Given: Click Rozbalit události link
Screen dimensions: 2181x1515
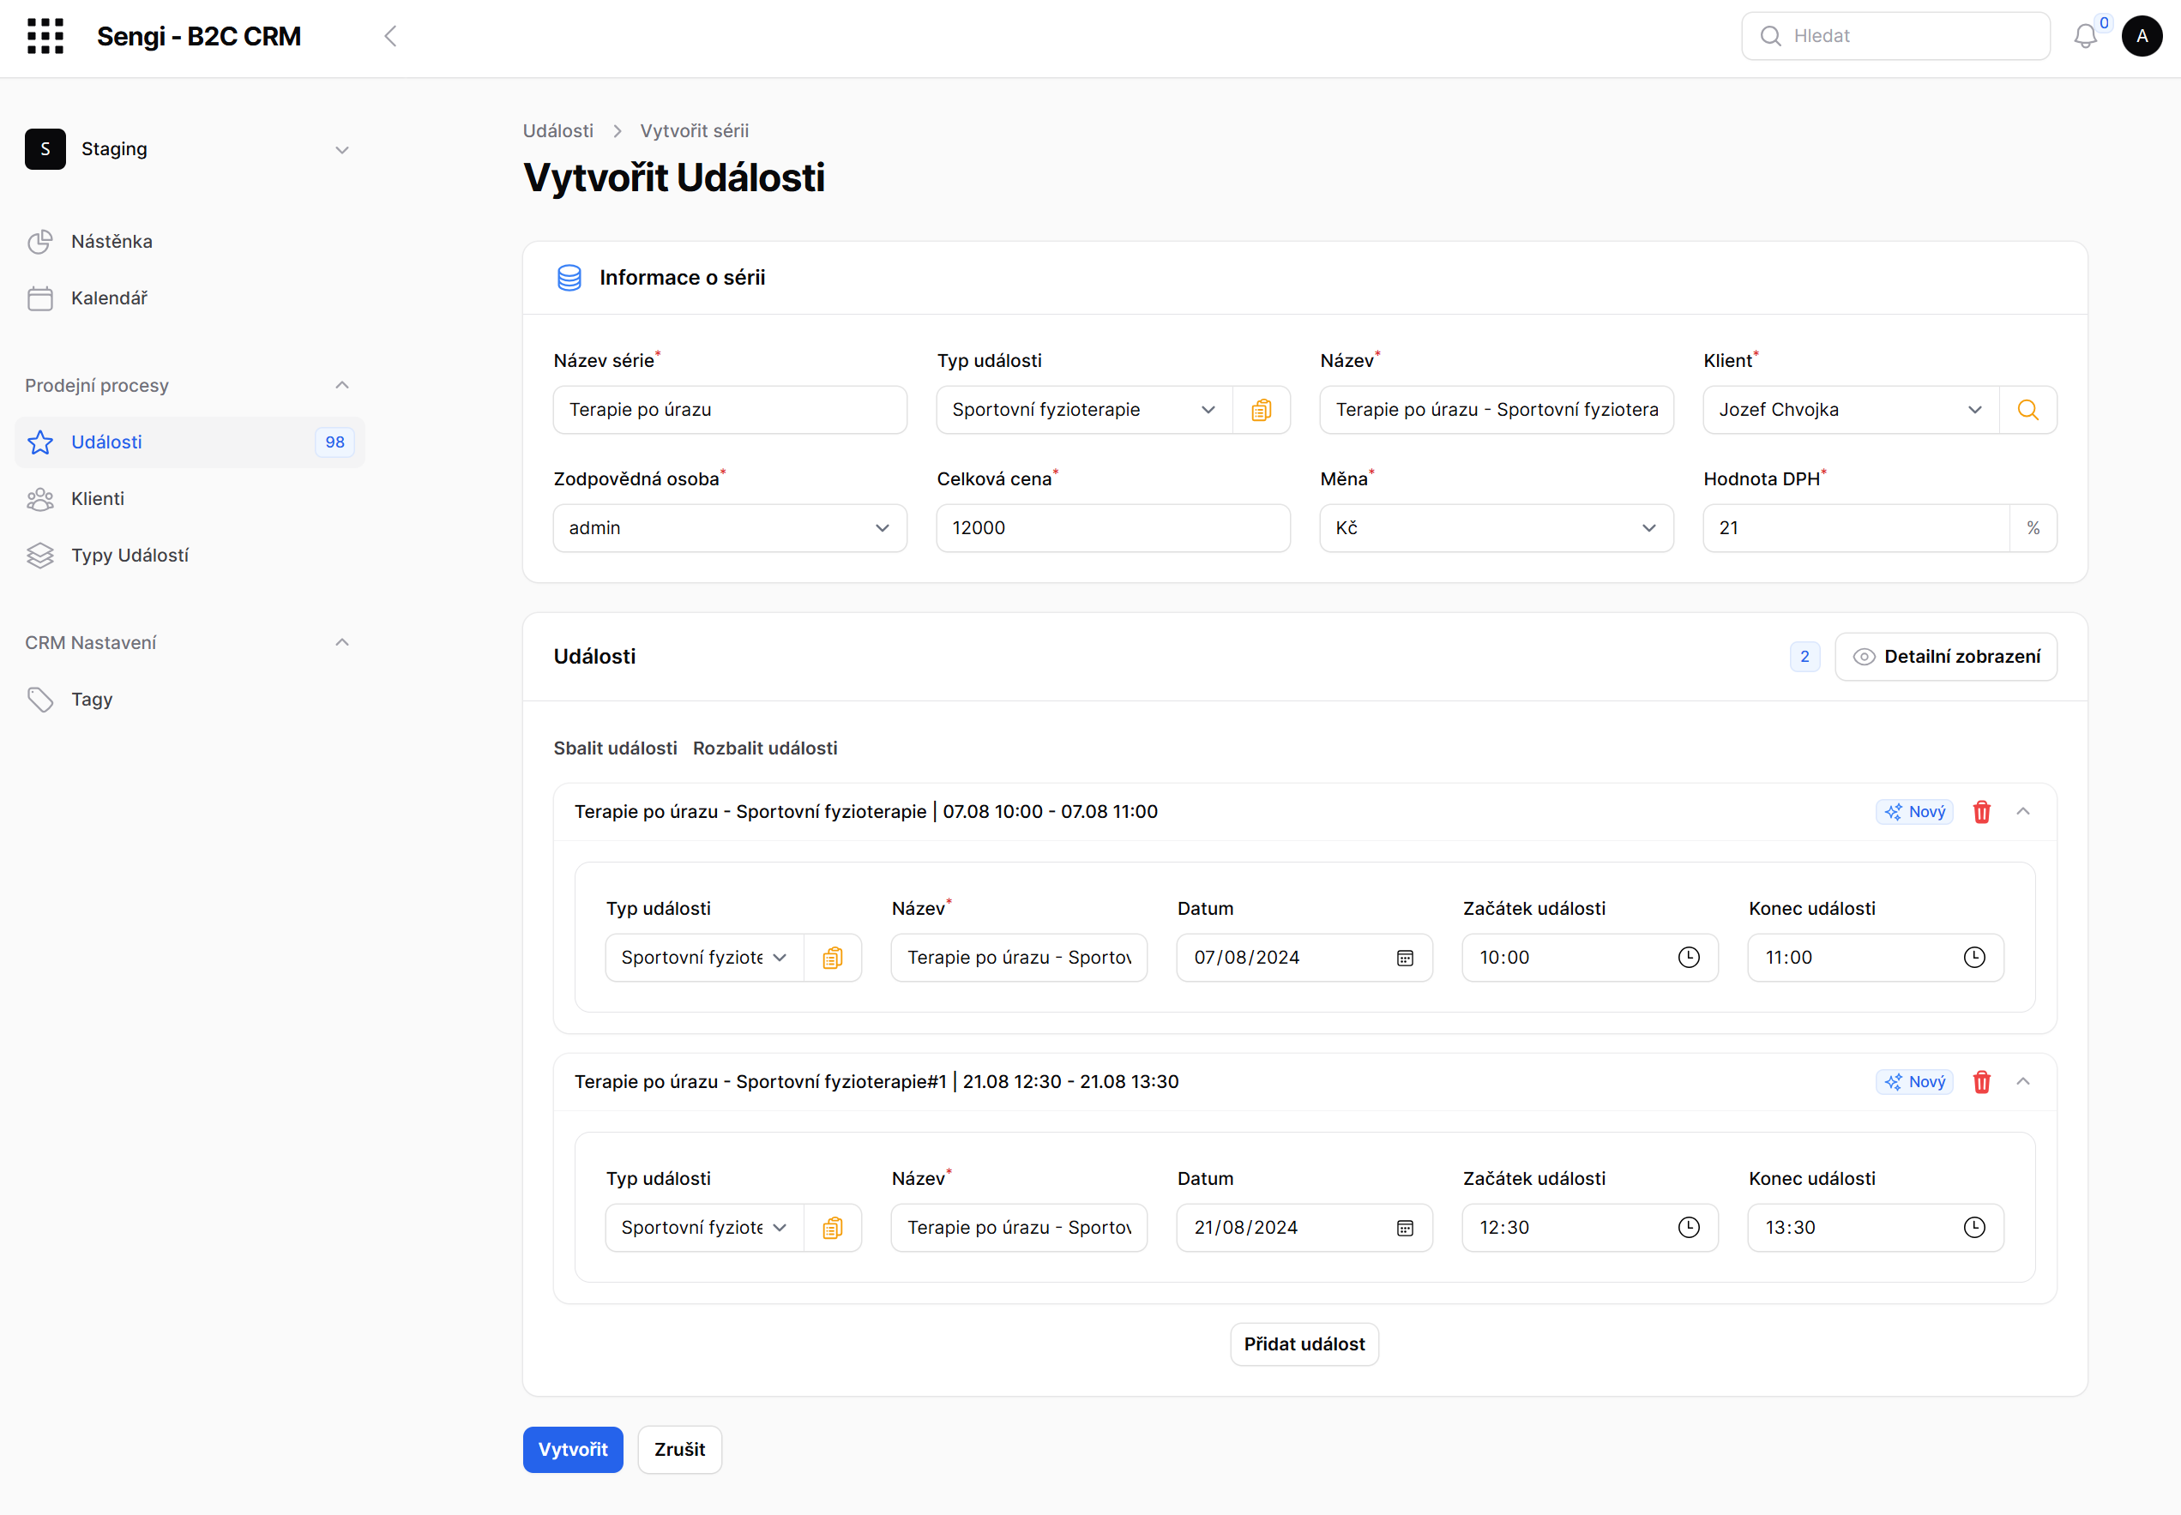Looking at the screenshot, I should coord(765,748).
